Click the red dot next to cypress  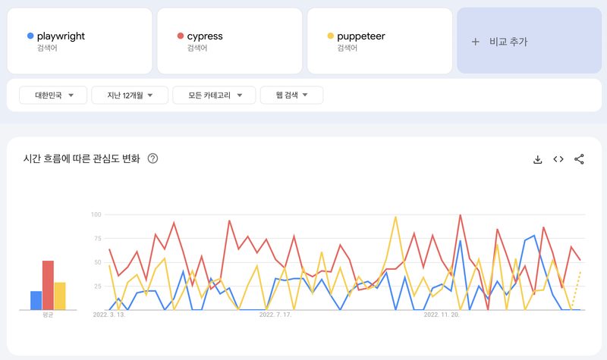point(180,36)
